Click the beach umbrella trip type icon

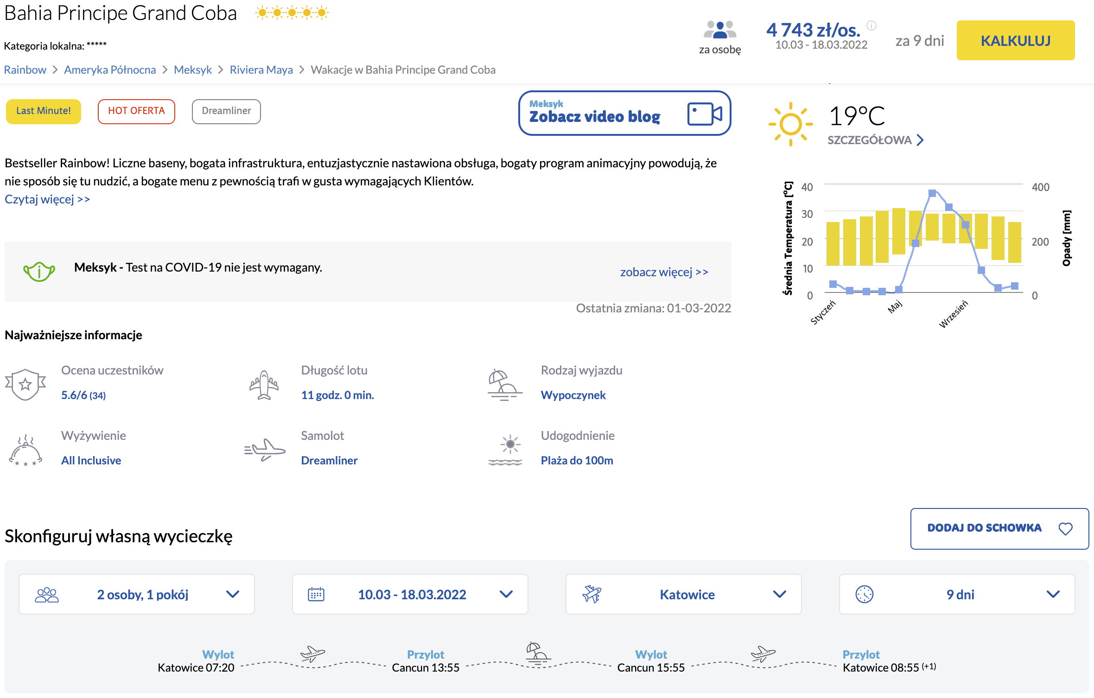coord(505,385)
